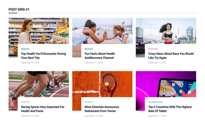Select the FASHION category label
This screenshot has width=205, height=125.
pos(153,49)
